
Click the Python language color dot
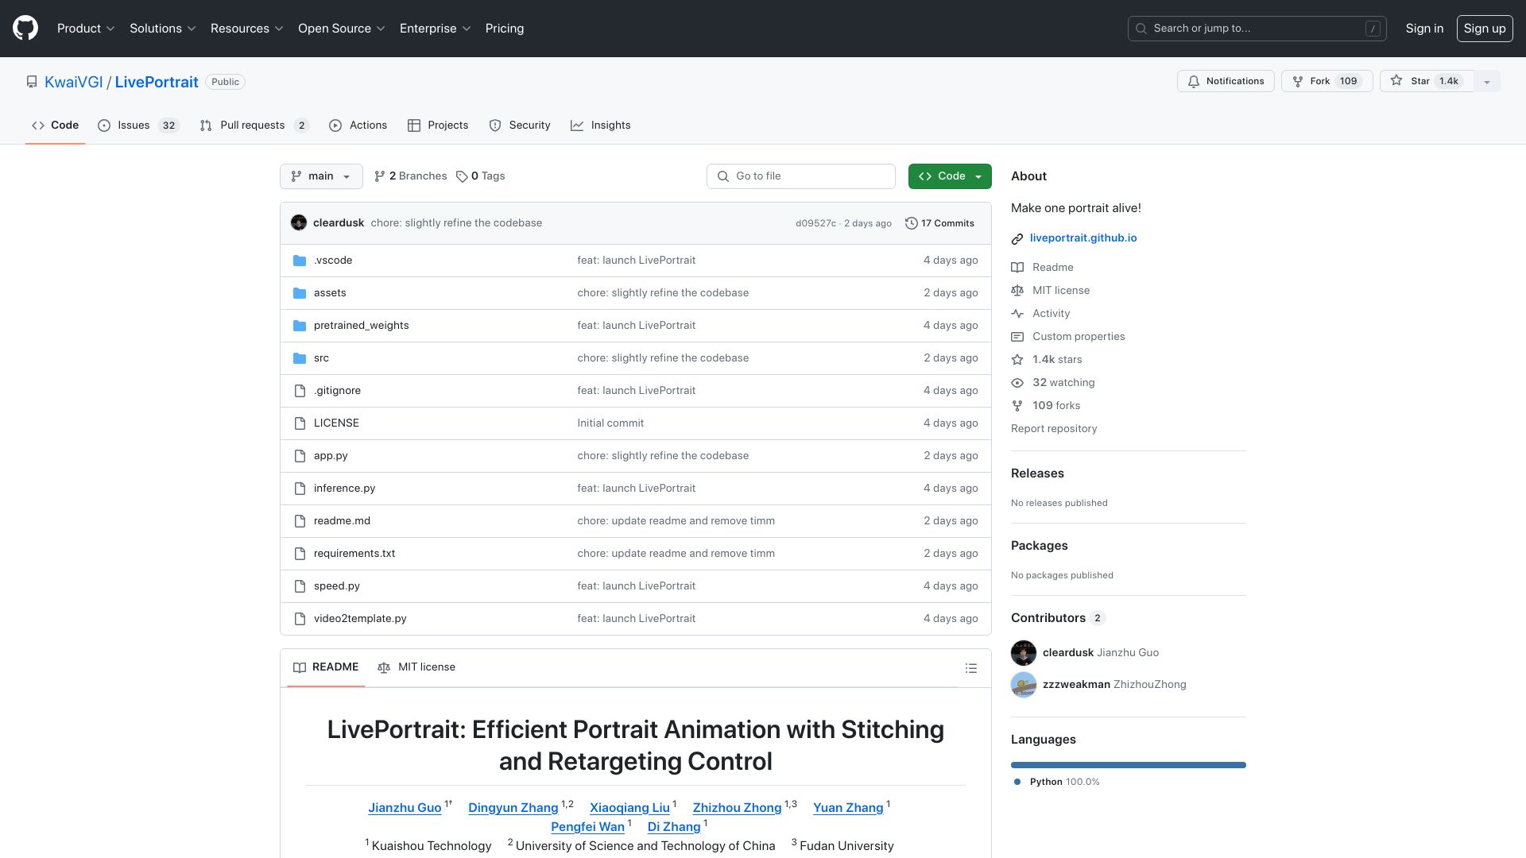(x=1017, y=782)
